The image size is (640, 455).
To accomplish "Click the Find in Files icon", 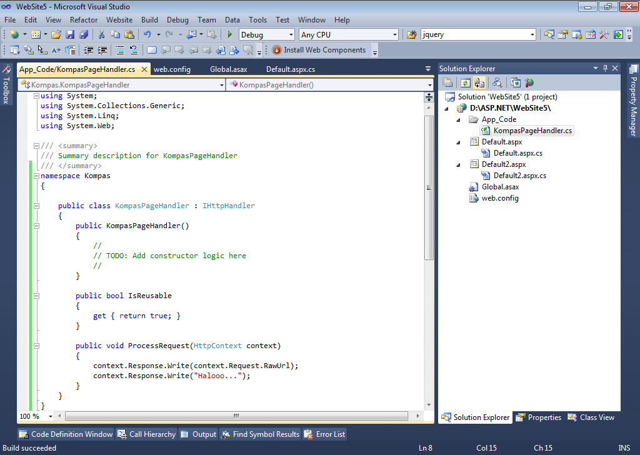I will tap(411, 34).
